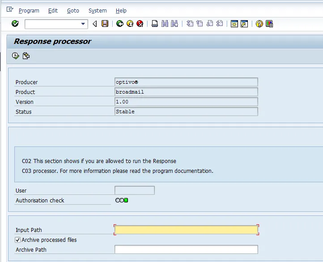Screen dimensions: 323x262
Task: Click the Producer label
Action: 26,82
